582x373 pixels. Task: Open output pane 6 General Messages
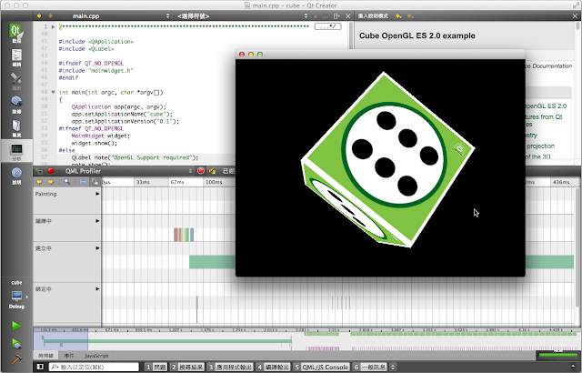tap(370, 367)
